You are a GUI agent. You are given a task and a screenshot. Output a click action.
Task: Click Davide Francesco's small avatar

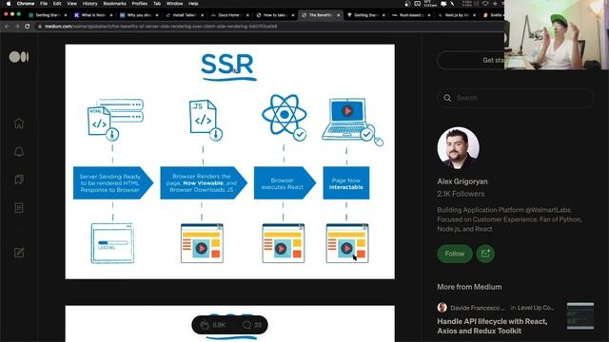pos(442,308)
